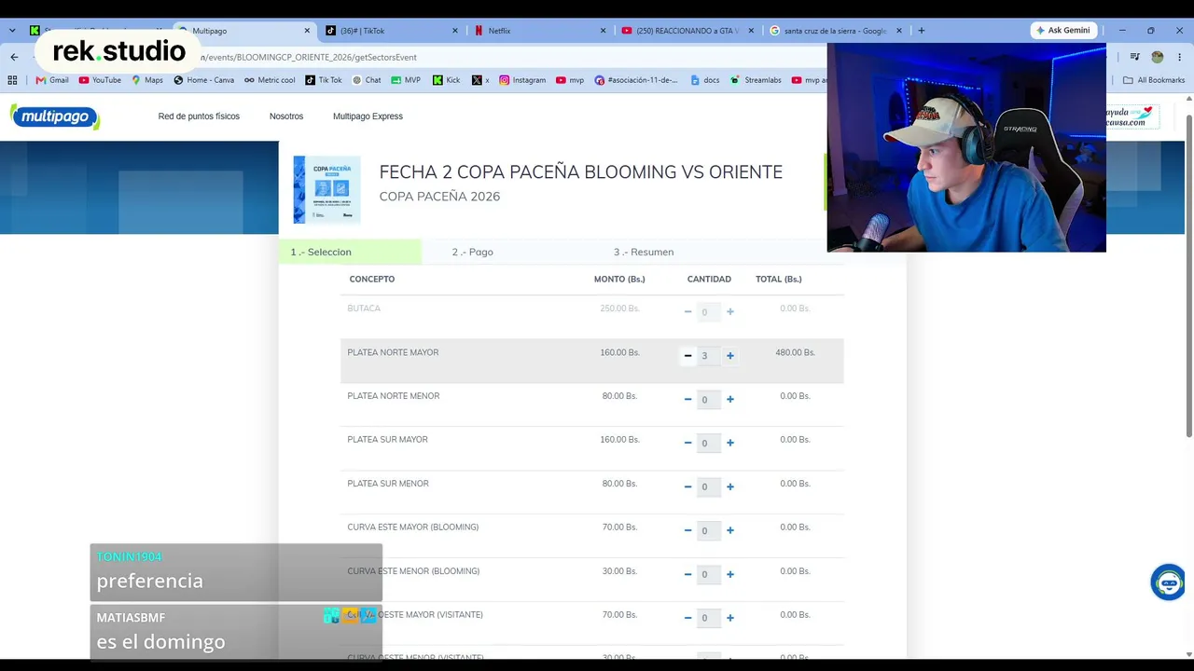The image size is (1194, 671).
Task: Open the tab search dropdown
Action: pos(12,31)
